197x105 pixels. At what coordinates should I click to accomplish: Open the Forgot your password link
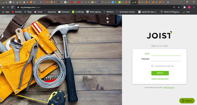160,79
